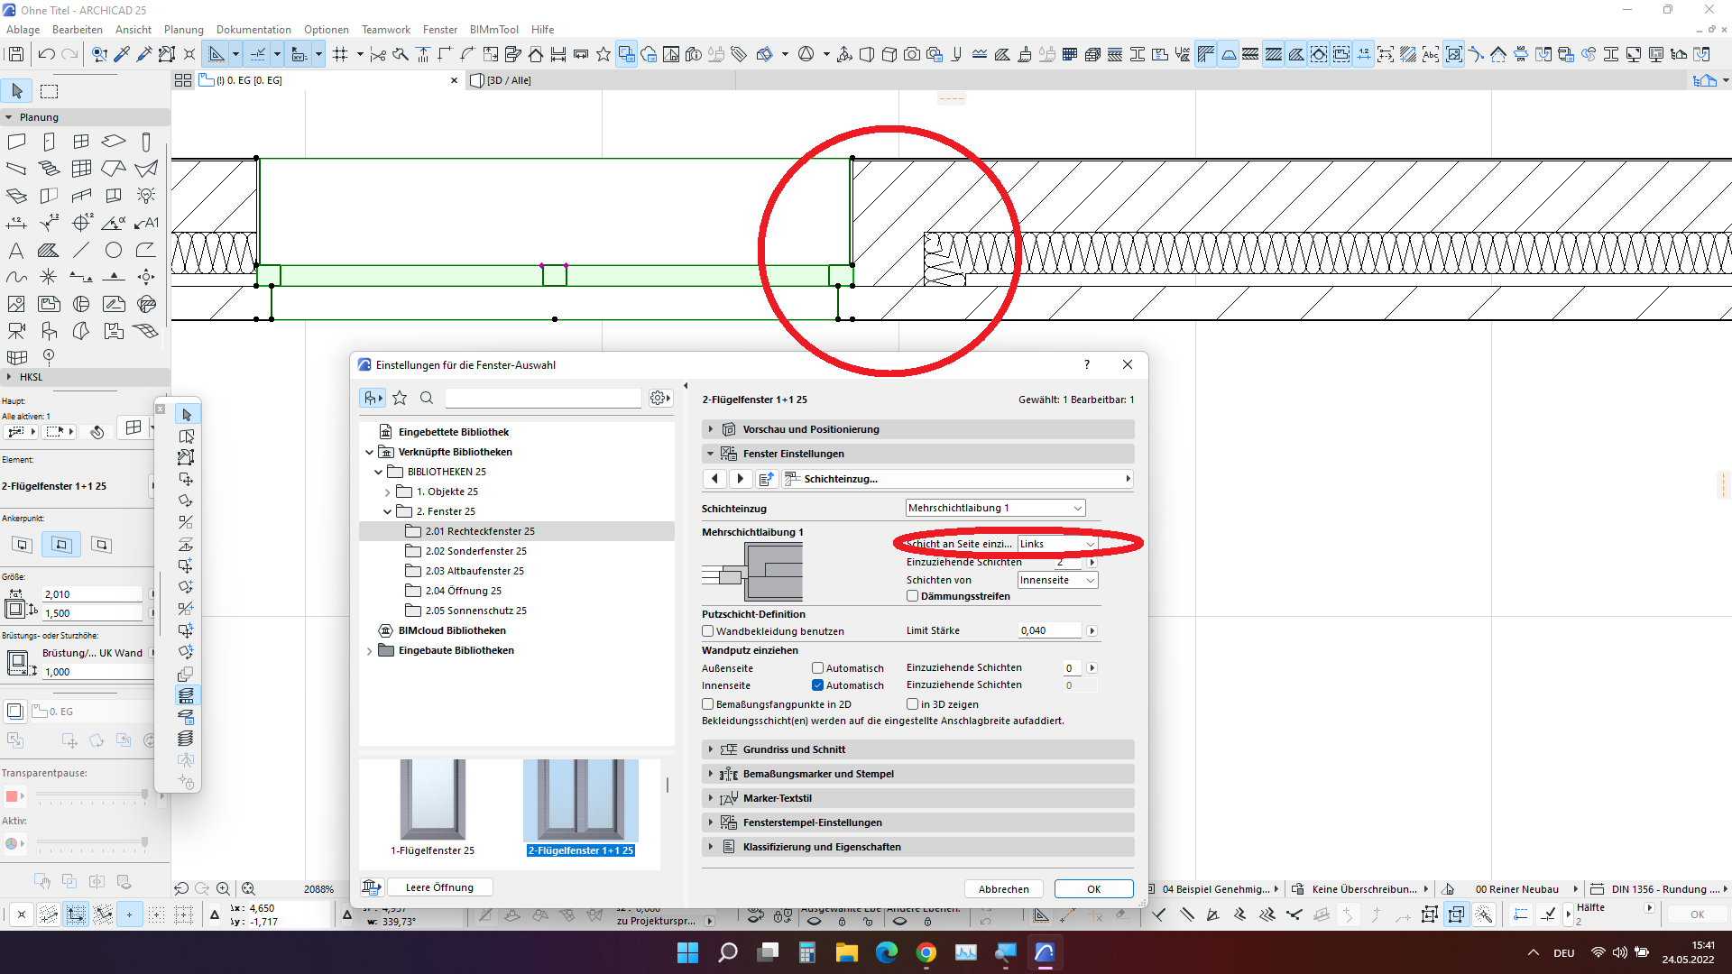This screenshot has width=1732, height=974.
Task: Open Windows Start menu
Action: (x=687, y=952)
